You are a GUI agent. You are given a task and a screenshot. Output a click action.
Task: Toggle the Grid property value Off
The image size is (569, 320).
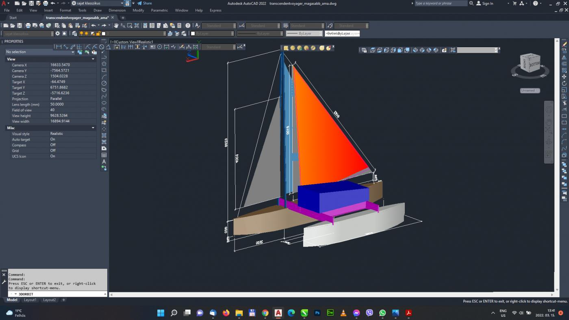53,151
